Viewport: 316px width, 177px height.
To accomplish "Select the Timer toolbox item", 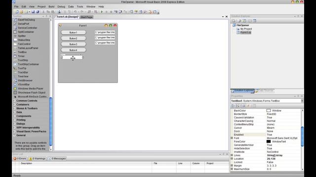I will tap(21, 56).
